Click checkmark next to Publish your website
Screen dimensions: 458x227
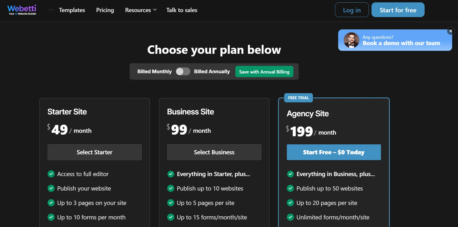click(51, 188)
